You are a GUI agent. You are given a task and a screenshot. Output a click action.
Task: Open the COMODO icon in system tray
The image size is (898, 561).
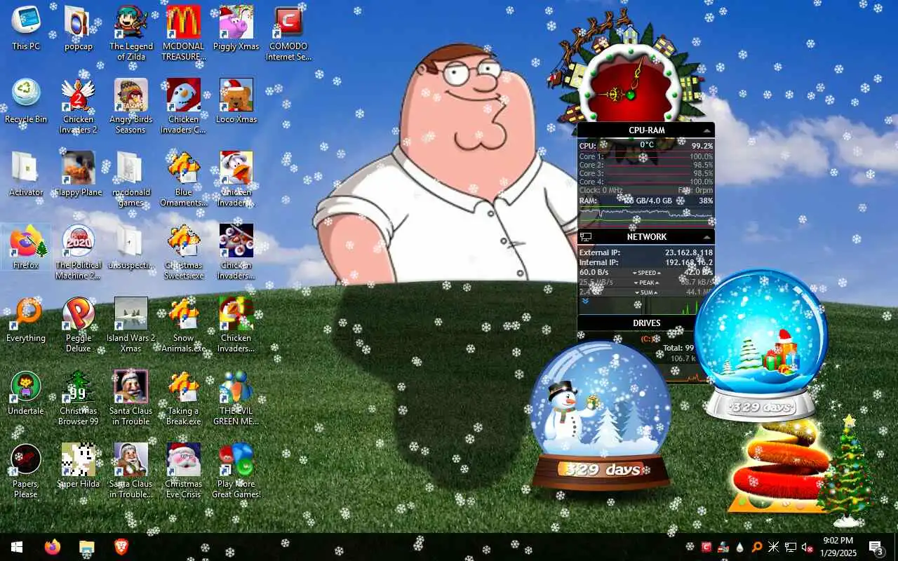pos(706,547)
